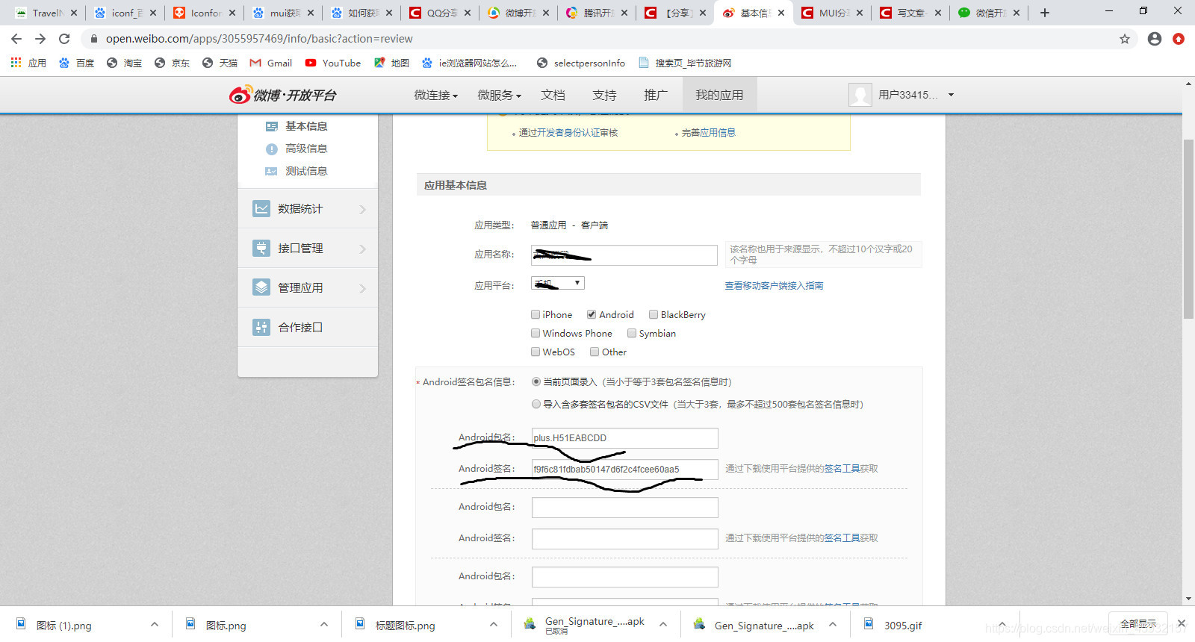The height and width of the screenshot is (642, 1195).
Task: Open 地图 maps bookmark
Action: [391, 63]
